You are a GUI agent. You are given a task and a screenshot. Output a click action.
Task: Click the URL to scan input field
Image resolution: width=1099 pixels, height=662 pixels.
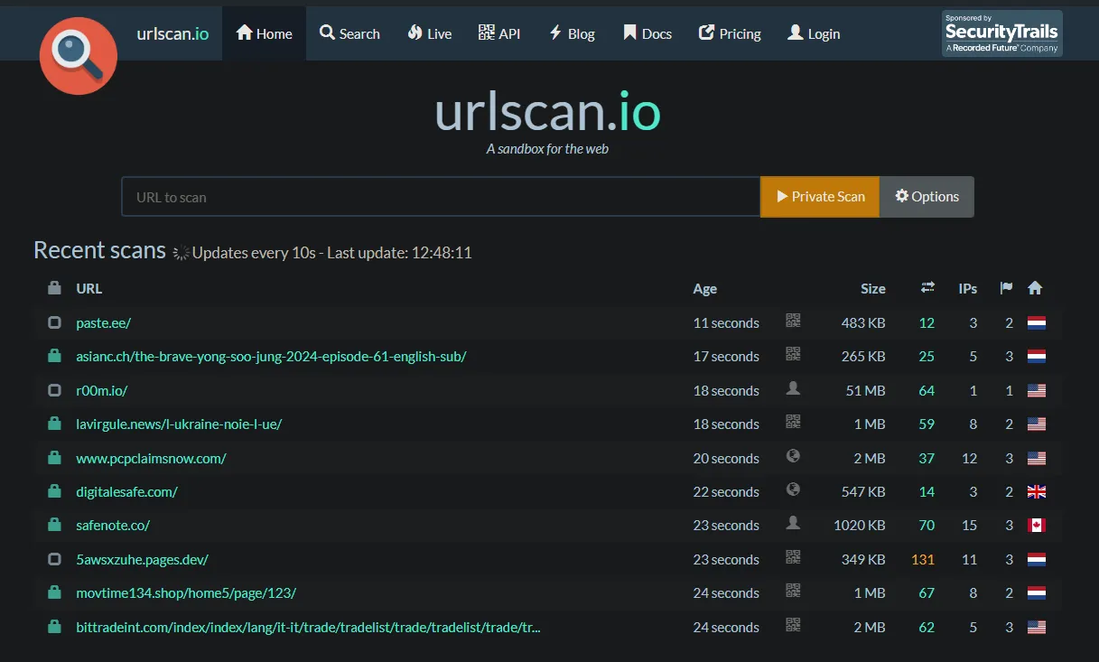coord(440,196)
